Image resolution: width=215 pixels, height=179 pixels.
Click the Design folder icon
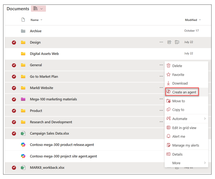[x=23, y=42]
